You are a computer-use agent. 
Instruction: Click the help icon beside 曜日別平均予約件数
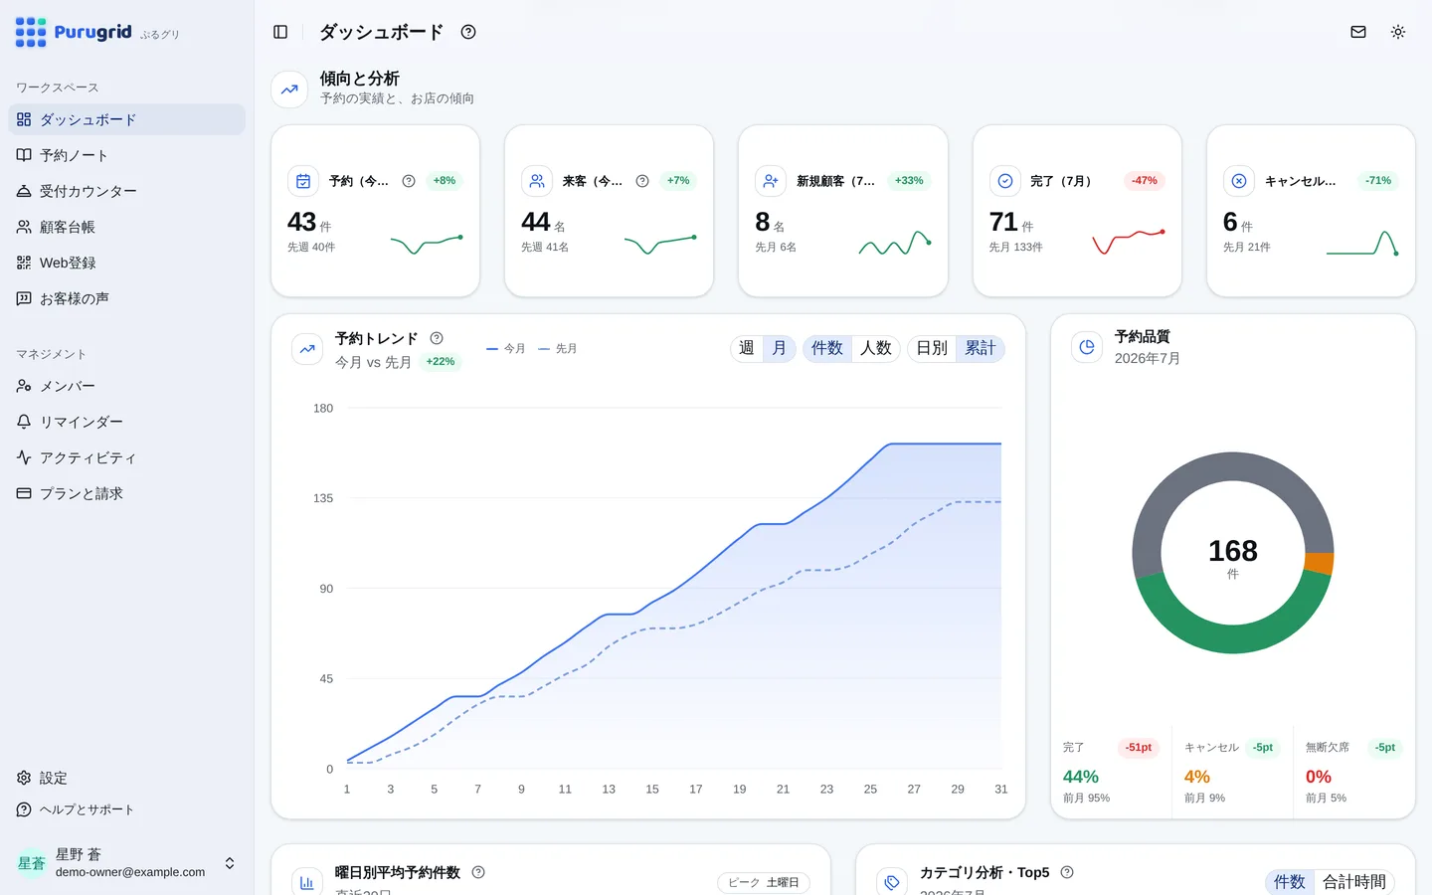pyautogui.click(x=478, y=872)
